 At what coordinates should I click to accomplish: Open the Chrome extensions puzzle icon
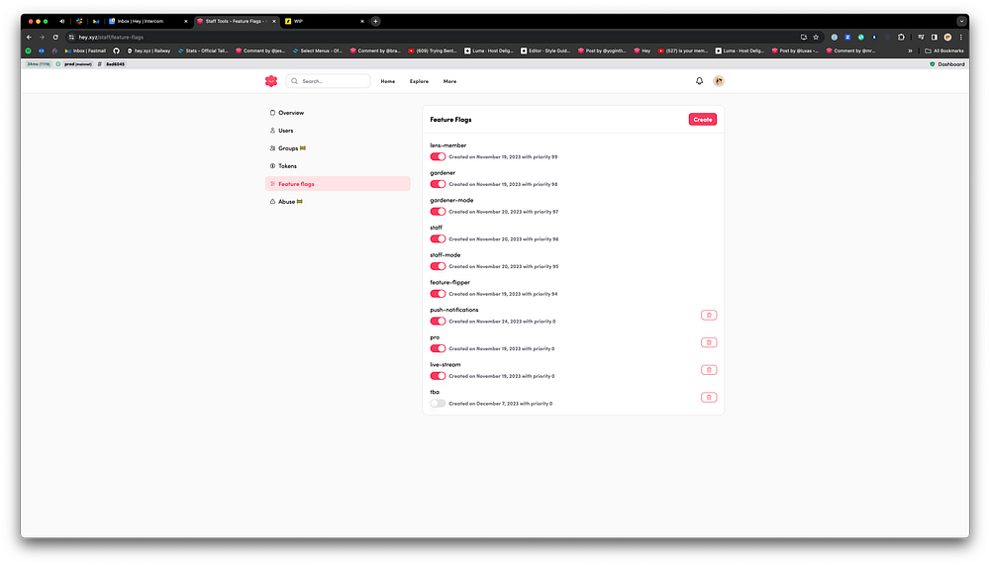tap(901, 38)
